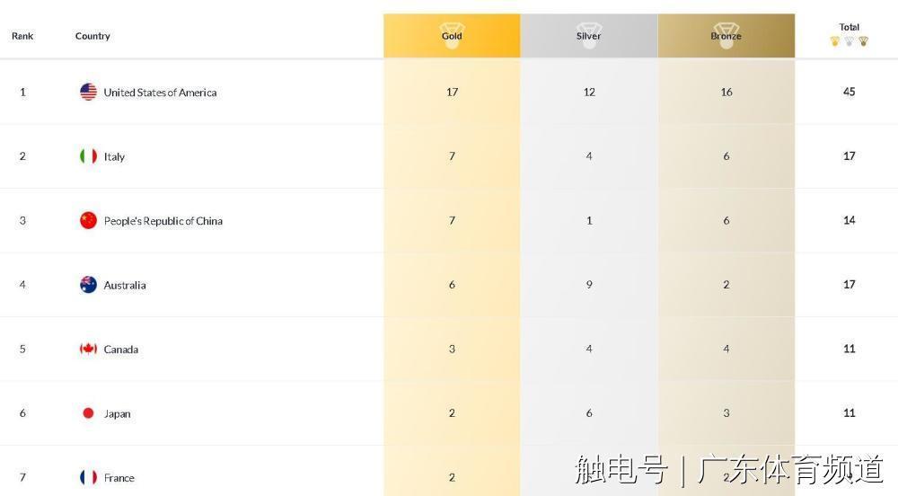Click the Italy flag icon
The width and height of the screenshot is (898, 496).
[x=88, y=156]
